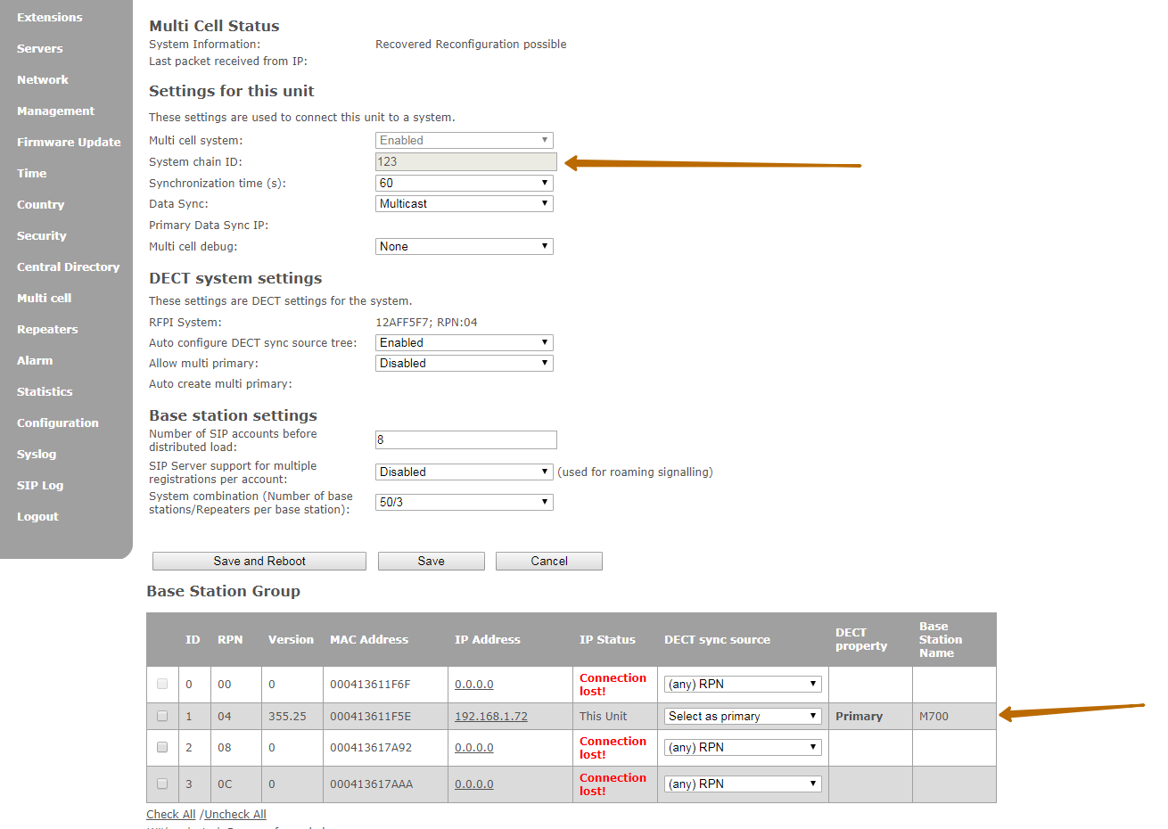Click the Check All link
1168x829 pixels.
click(171, 814)
